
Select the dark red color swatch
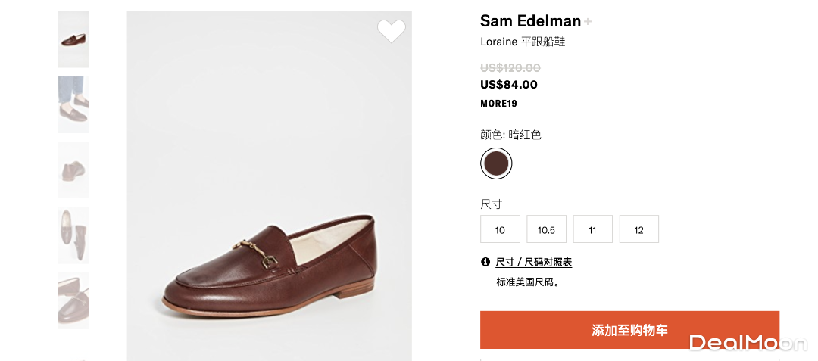point(496,163)
